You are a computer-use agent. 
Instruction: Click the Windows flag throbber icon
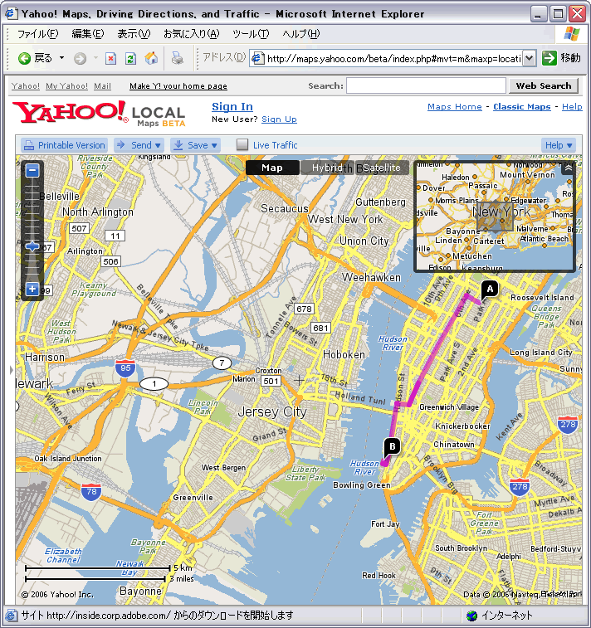pos(572,34)
